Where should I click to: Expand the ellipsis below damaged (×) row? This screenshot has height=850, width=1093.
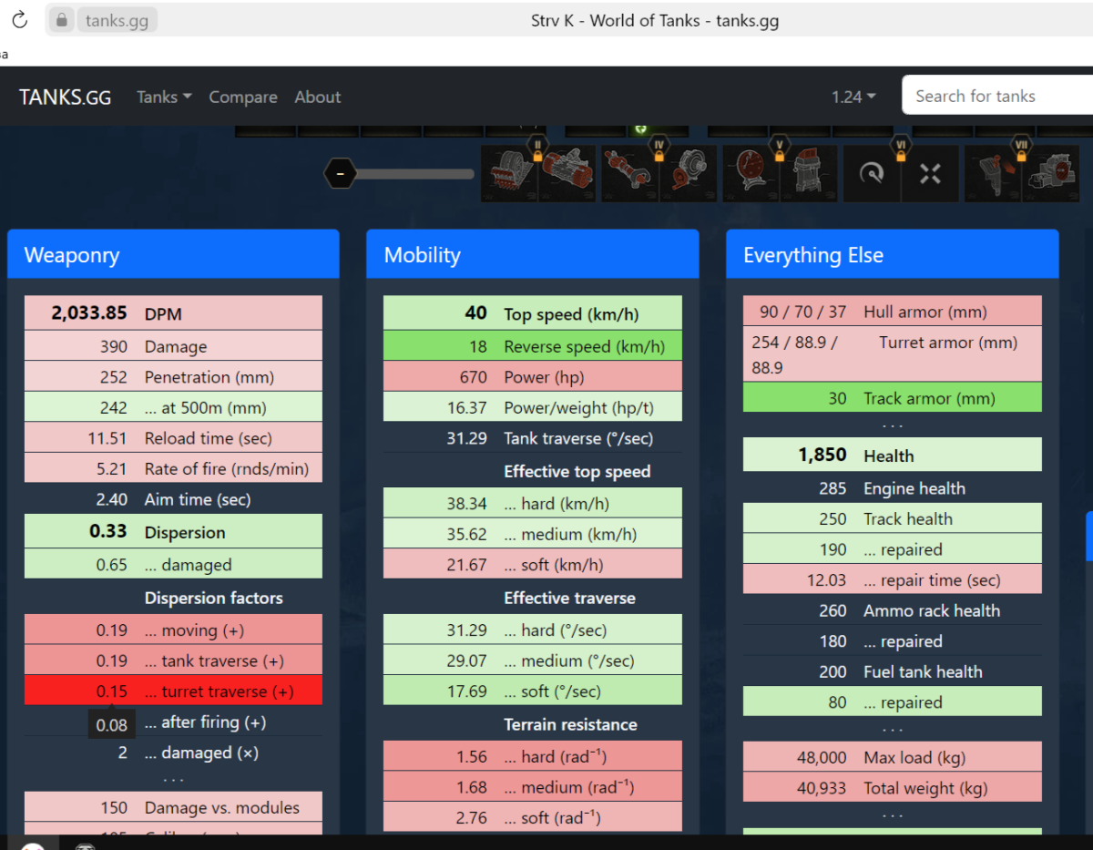173,781
